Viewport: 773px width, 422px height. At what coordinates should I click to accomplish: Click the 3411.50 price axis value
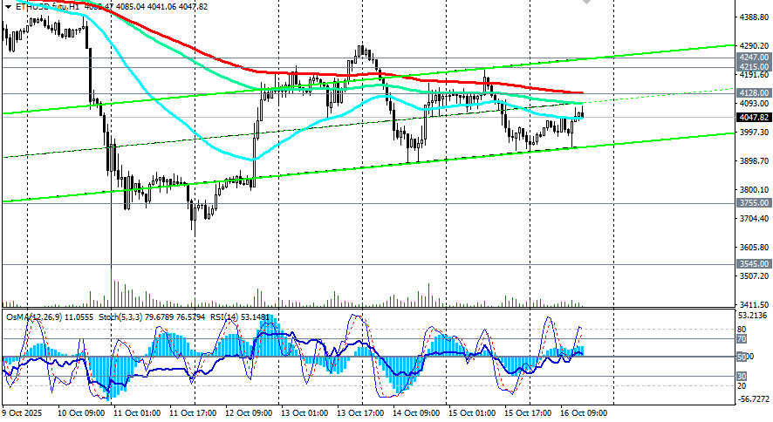[x=755, y=305]
